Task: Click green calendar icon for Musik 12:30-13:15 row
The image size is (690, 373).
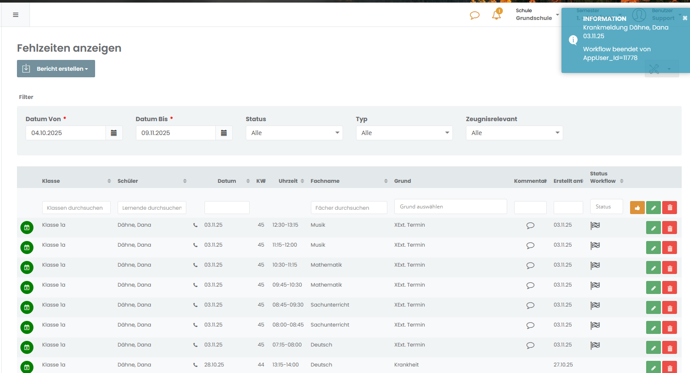Action: [x=27, y=228]
